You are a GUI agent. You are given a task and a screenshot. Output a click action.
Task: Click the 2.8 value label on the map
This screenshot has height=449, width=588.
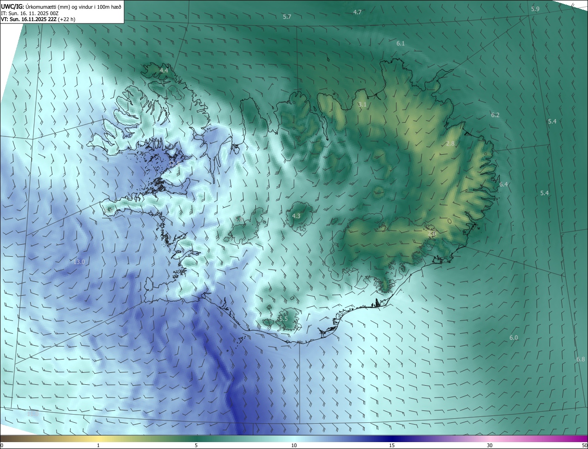tap(450, 143)
